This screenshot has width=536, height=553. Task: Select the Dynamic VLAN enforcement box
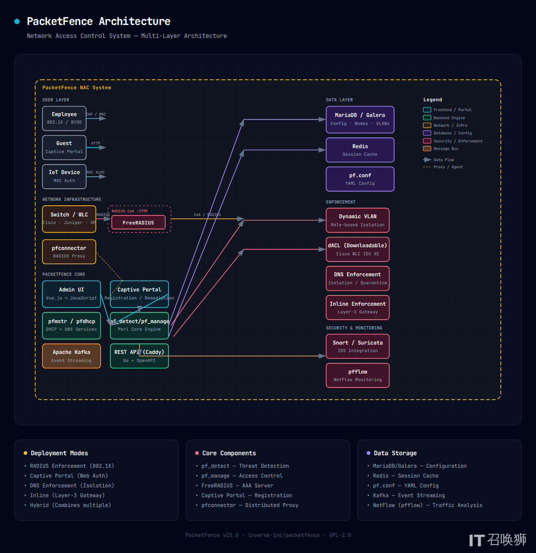click(358, 220)
